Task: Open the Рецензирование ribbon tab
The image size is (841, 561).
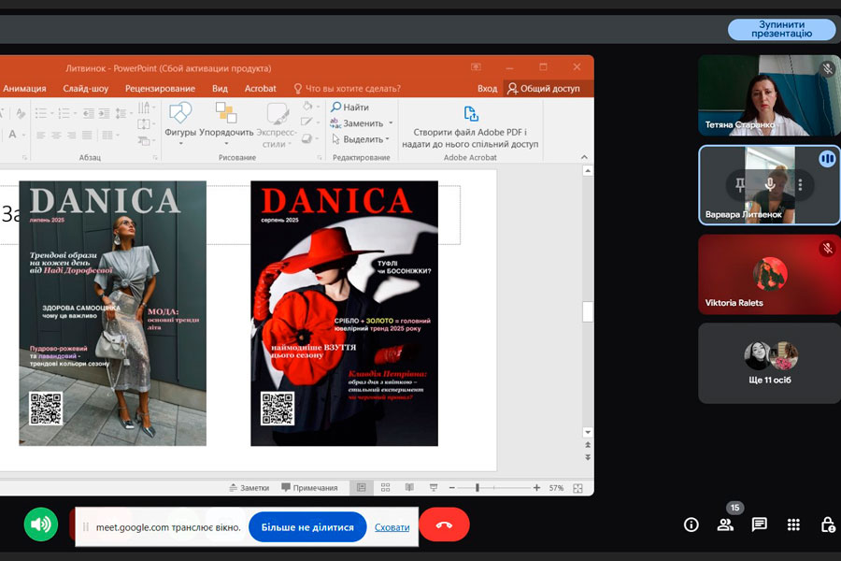Action: [160, 89]
